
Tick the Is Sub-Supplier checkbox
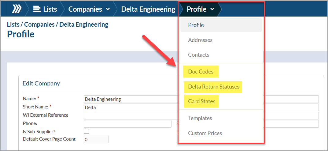pyautogui.click(x=86, y=131)
